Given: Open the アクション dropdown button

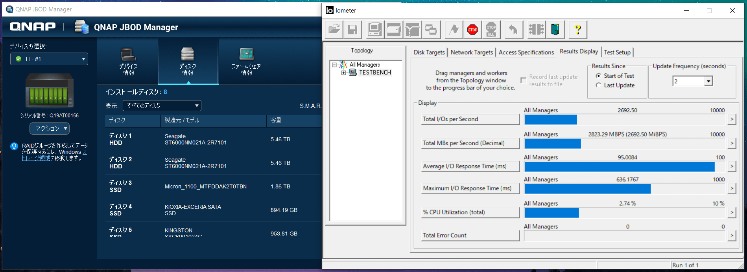Looking at the screenshot, I should tap(50, 128).
